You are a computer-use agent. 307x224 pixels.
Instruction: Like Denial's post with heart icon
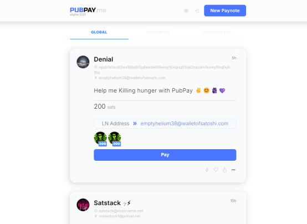(216, 170)
